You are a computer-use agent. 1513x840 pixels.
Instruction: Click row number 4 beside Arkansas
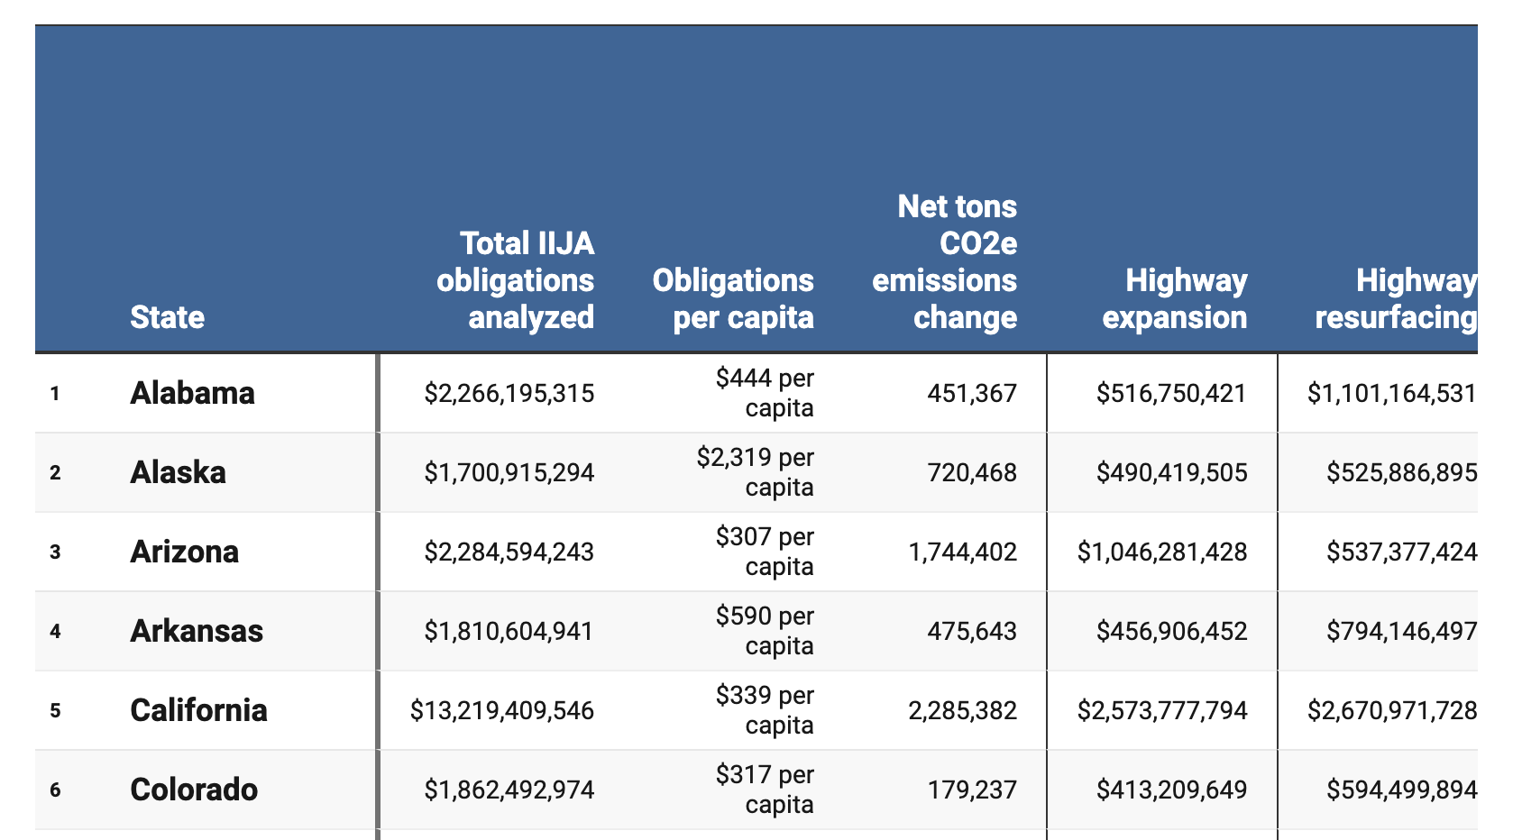click(x=55, y=631)
